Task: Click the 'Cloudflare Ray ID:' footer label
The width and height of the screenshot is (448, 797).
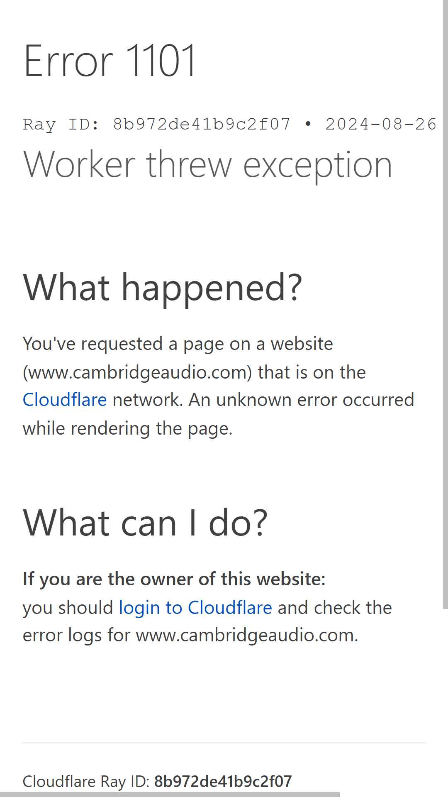Action: tap(86, 781)
